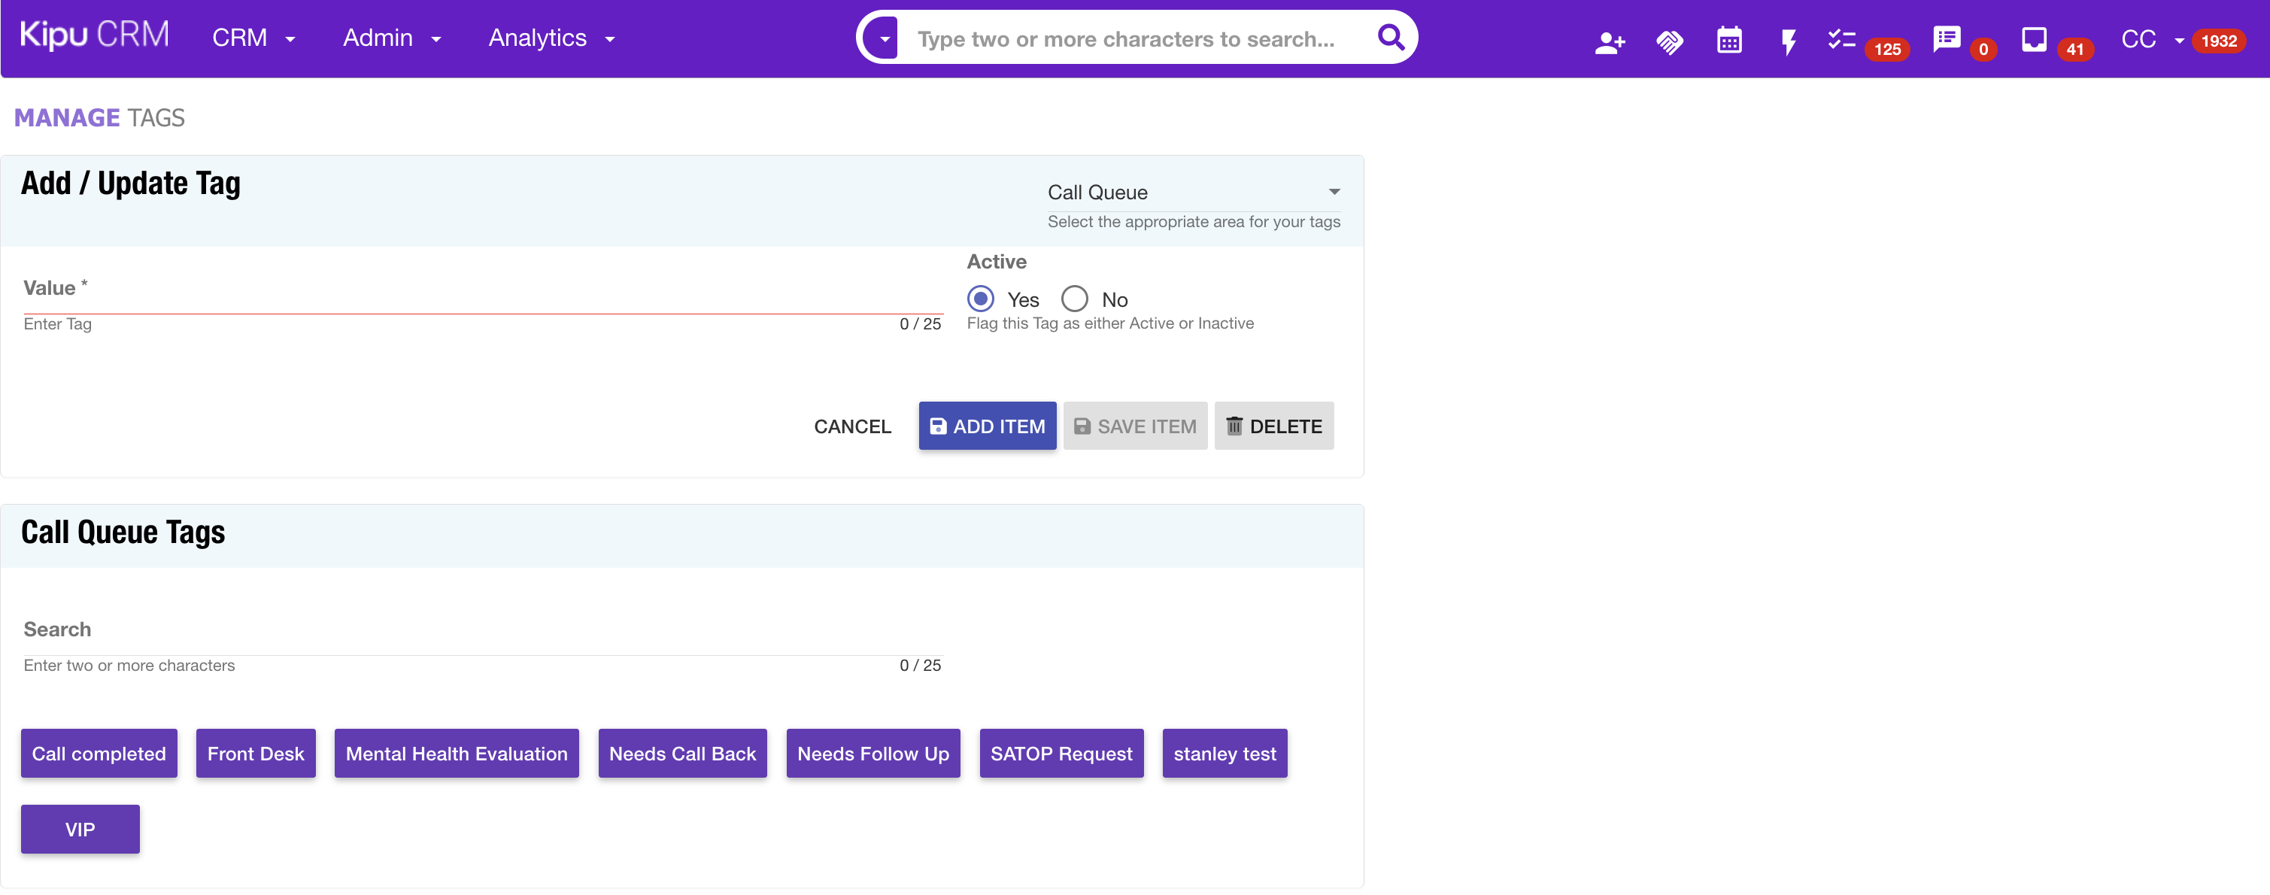Open the inbox tray icon
The height and width of the screenshot is (895, 2270).
[2033, 39]
